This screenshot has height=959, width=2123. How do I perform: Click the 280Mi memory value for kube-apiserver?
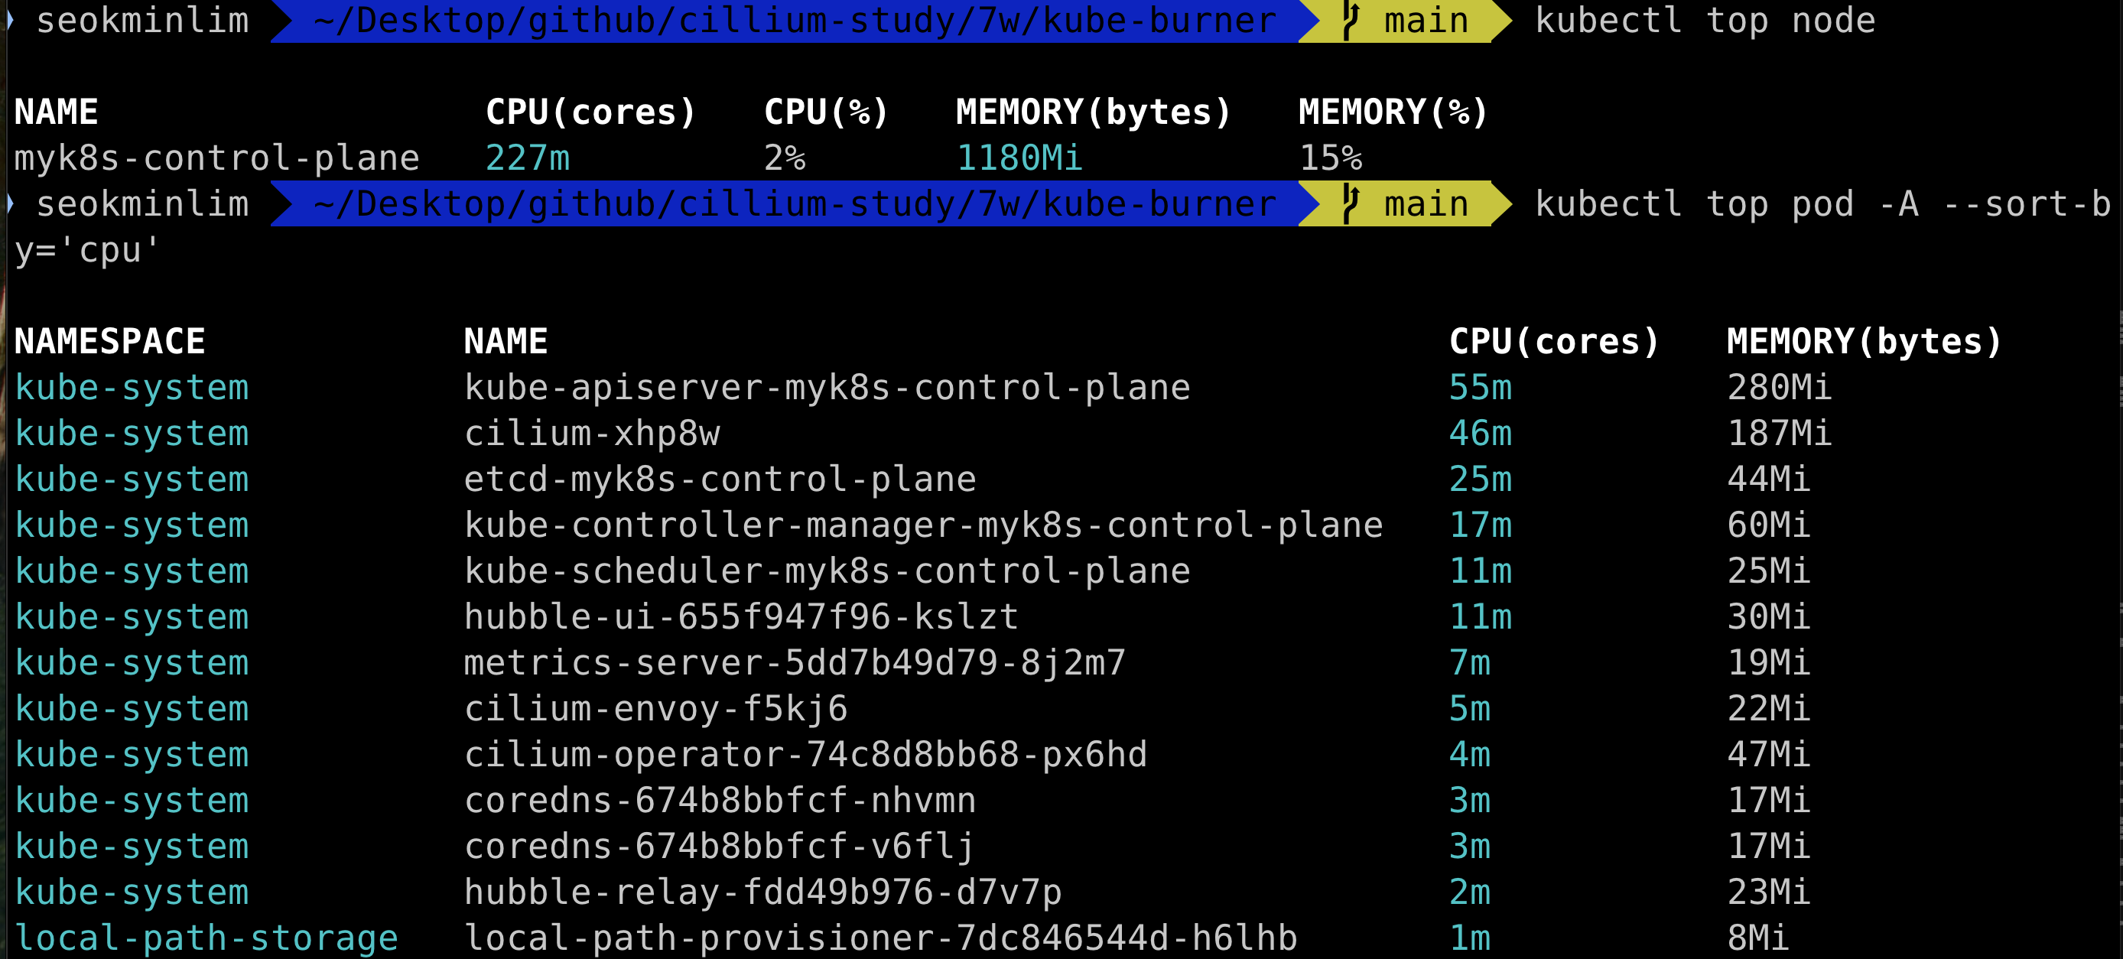pos(1779,387)
